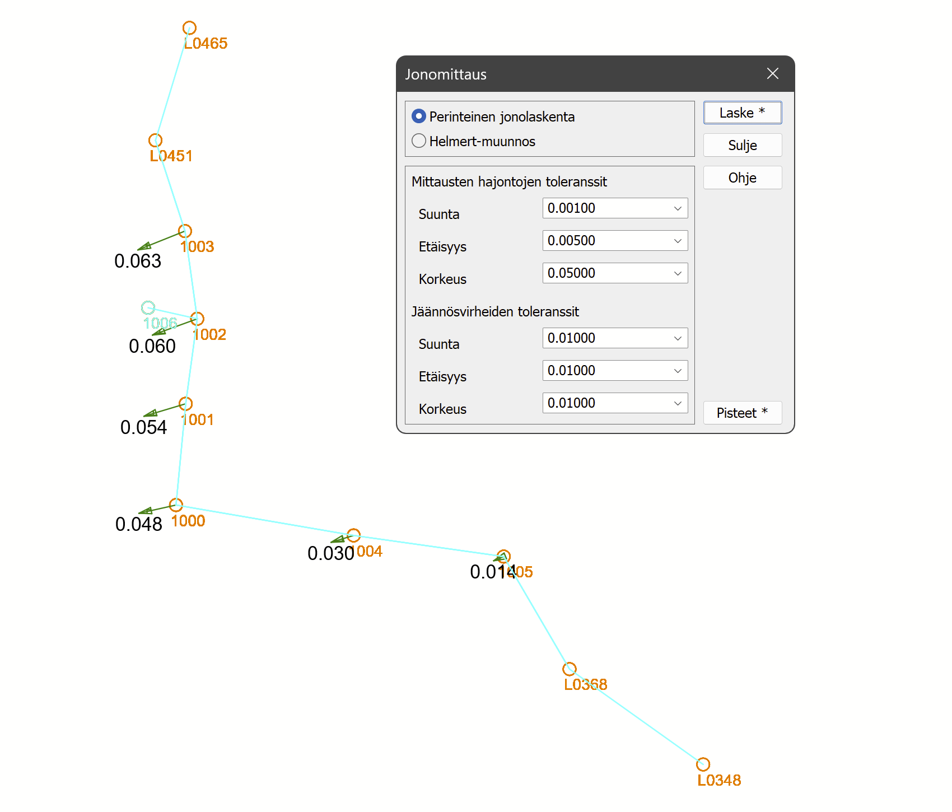This screenshot has height=812, width=952.
Task: Close the Jonomittaus dialog with X
Action: (772, 74)
